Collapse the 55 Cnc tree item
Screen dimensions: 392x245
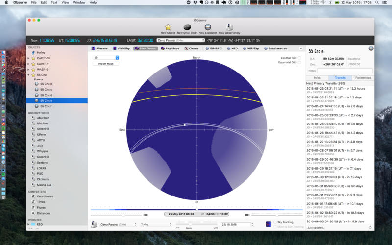pos(28,75)
